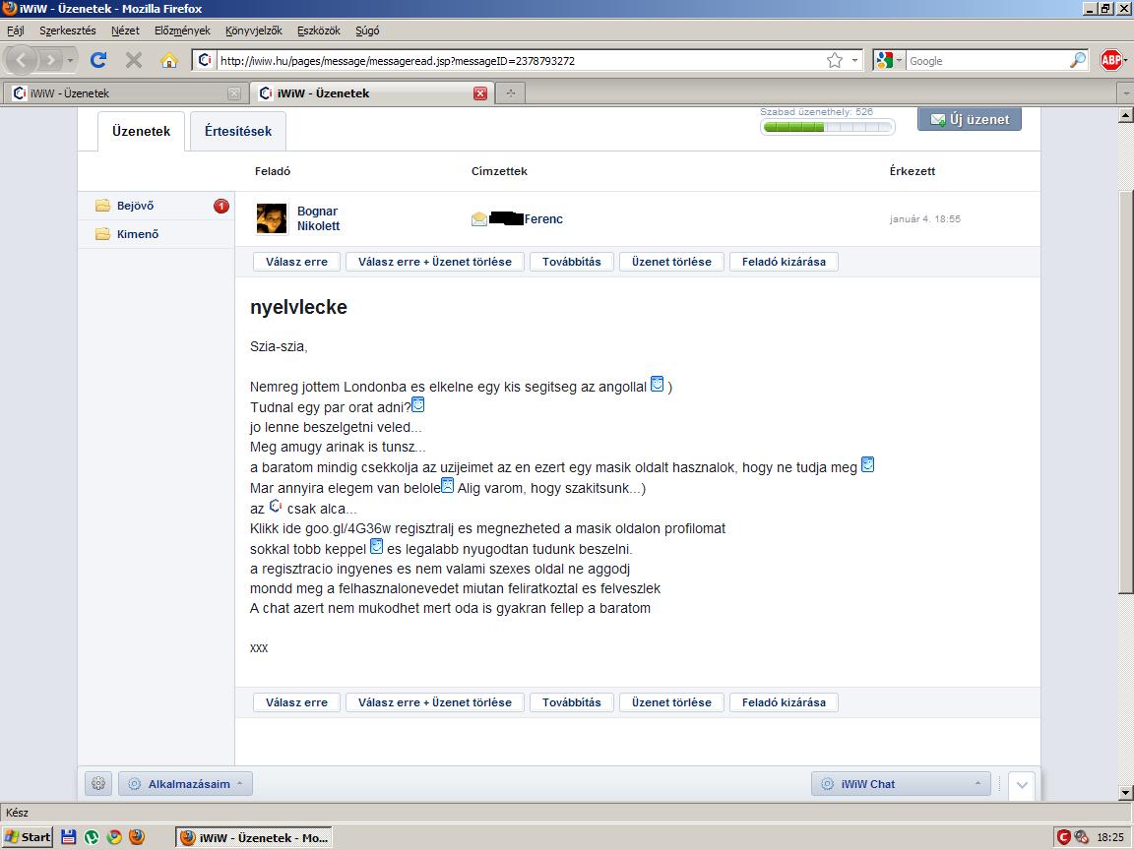Image resolution: width=1134 pixels, height=850 pixels.
Task: Click into the URL address field
Action: coord(521,61)
